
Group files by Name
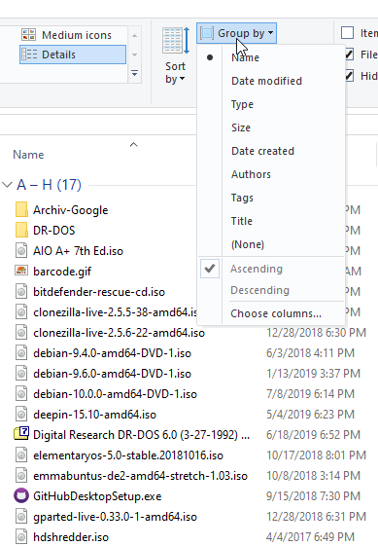tap(245, 57)
